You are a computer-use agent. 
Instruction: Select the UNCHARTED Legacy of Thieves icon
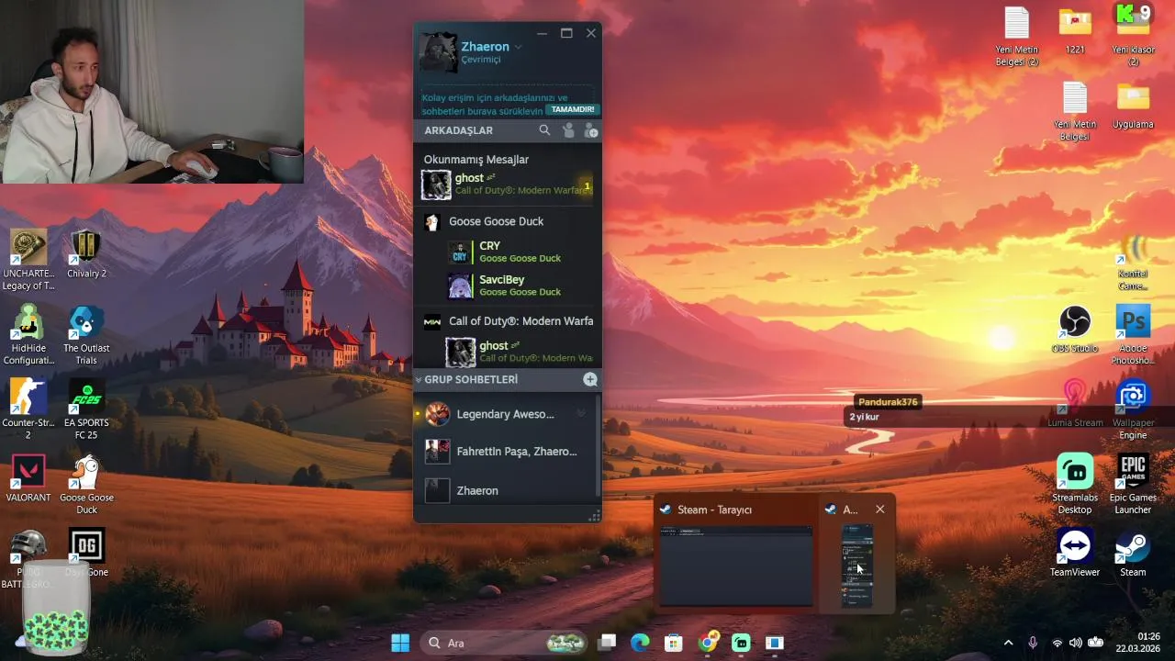point(28,261)
